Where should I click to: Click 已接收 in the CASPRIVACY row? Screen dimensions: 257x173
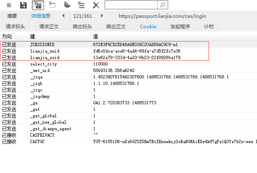click(9, 135)
